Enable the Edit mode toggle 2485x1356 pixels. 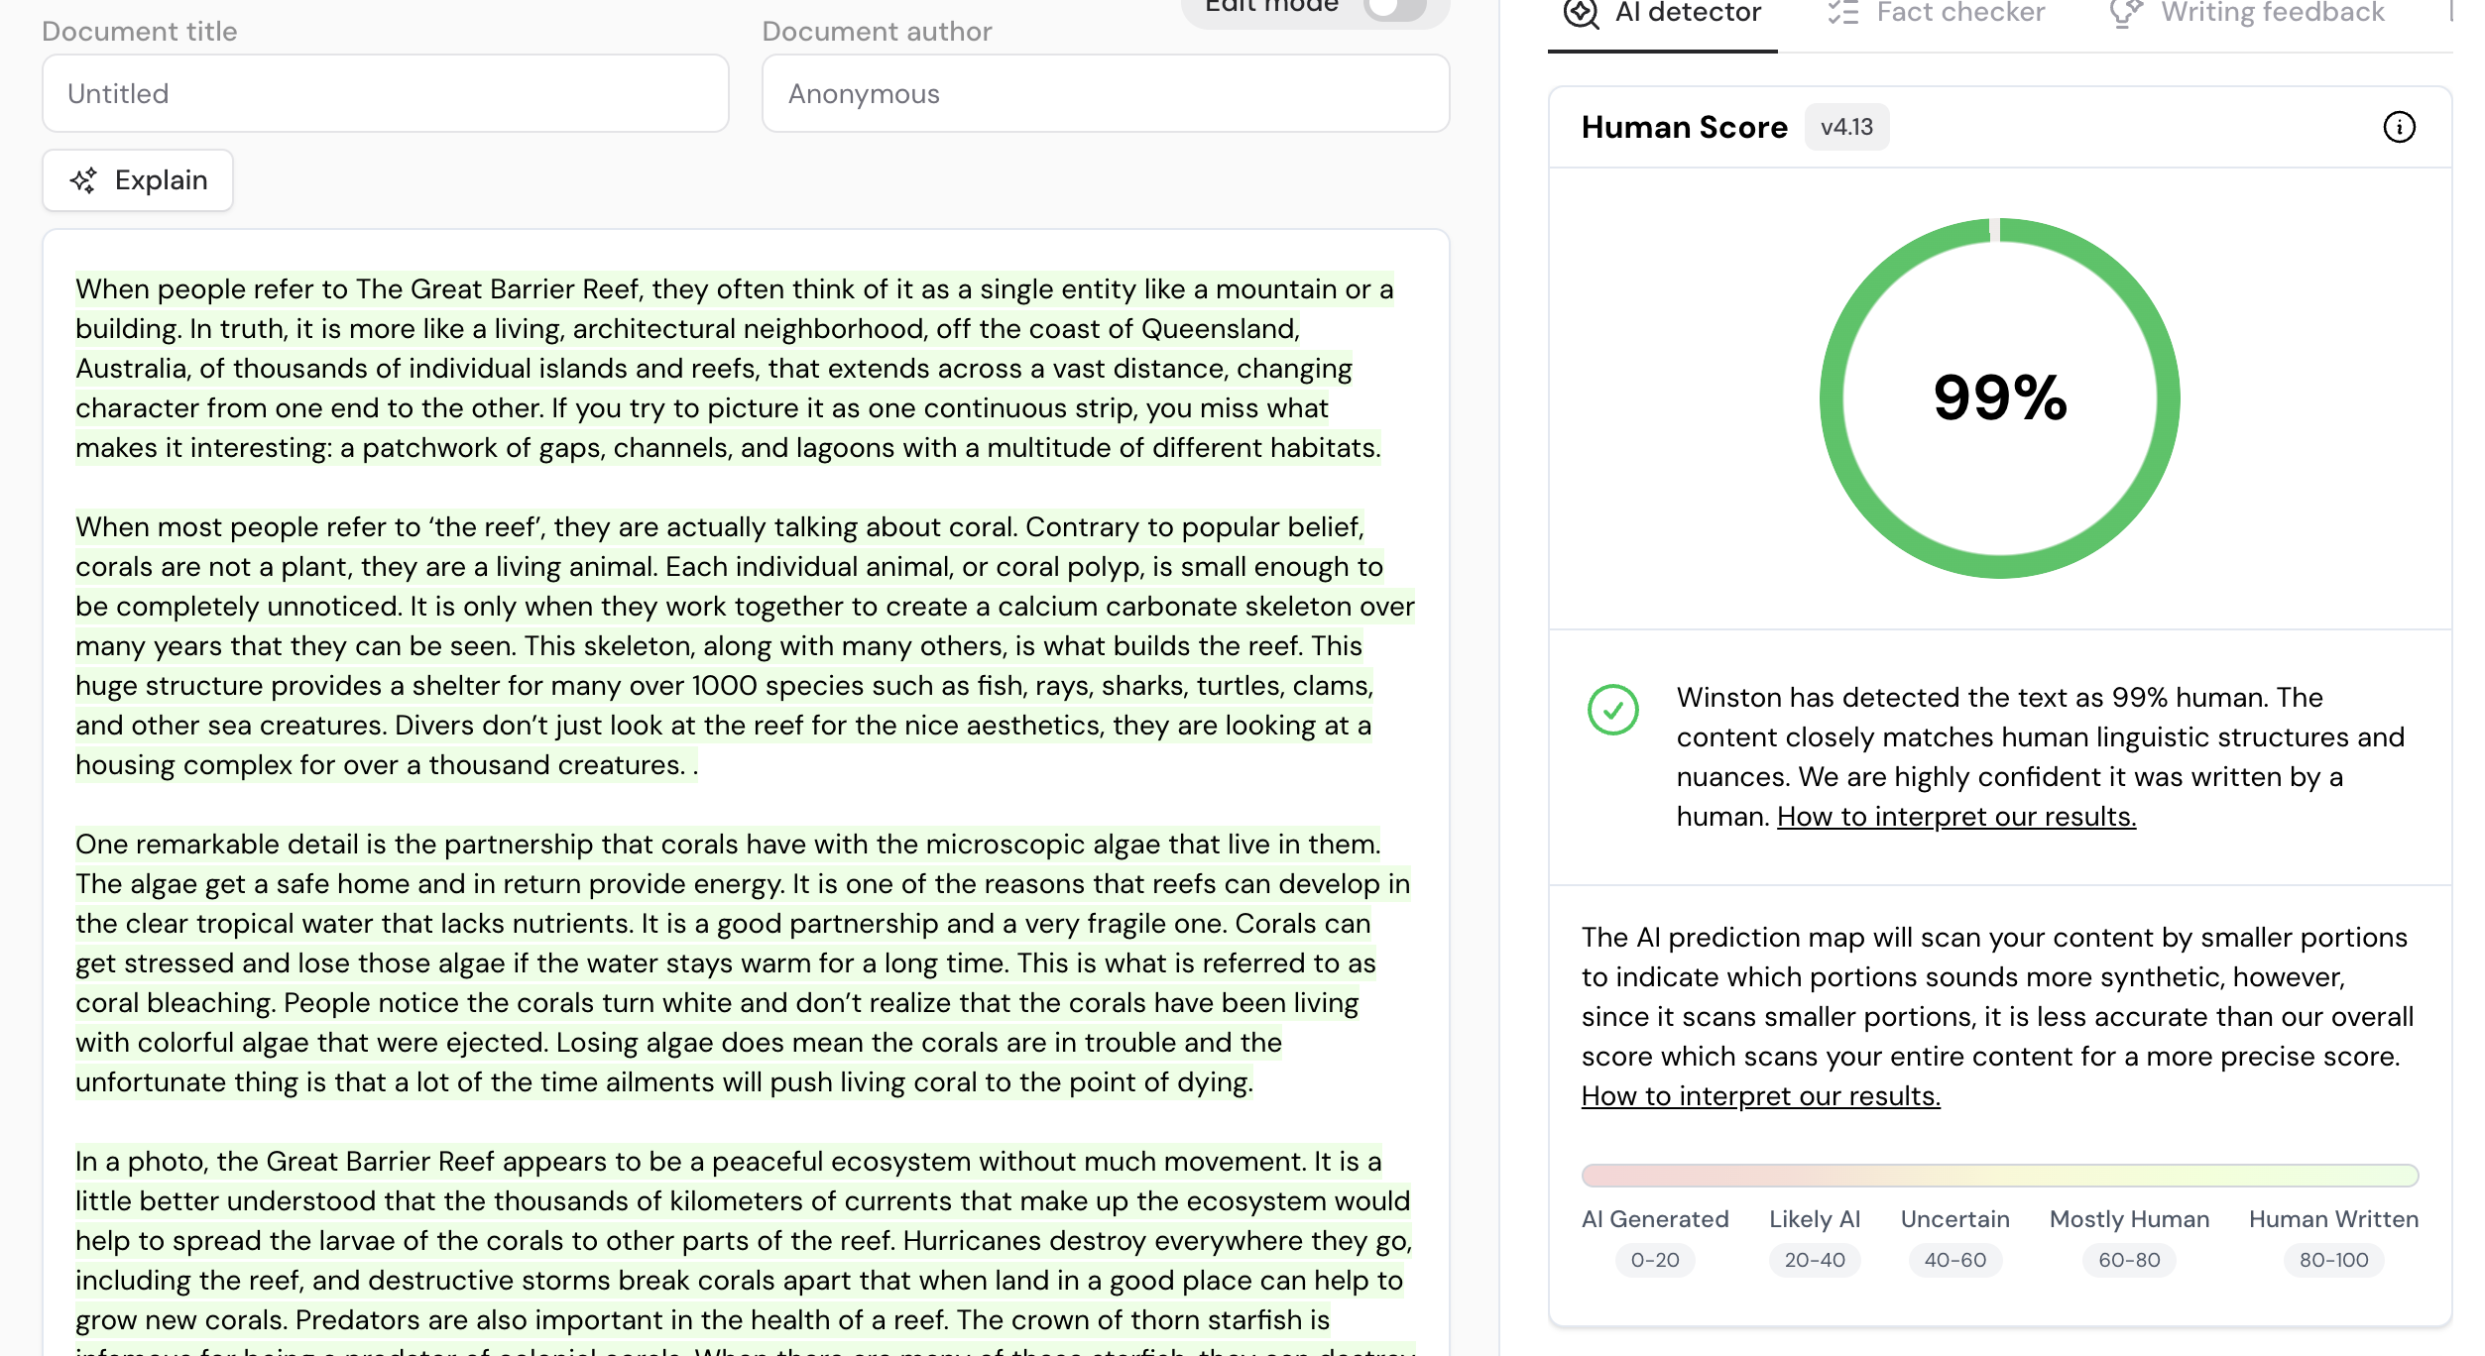click(x=1394, y=8)
